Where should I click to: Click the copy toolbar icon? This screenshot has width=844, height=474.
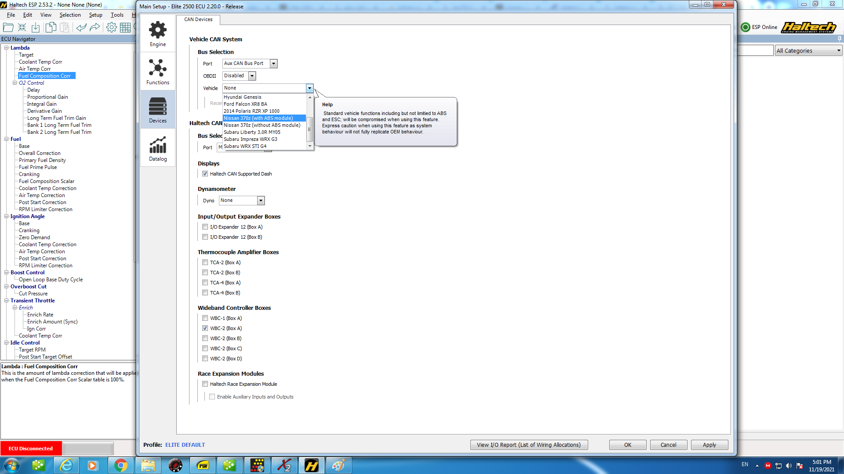pos(51,27)
